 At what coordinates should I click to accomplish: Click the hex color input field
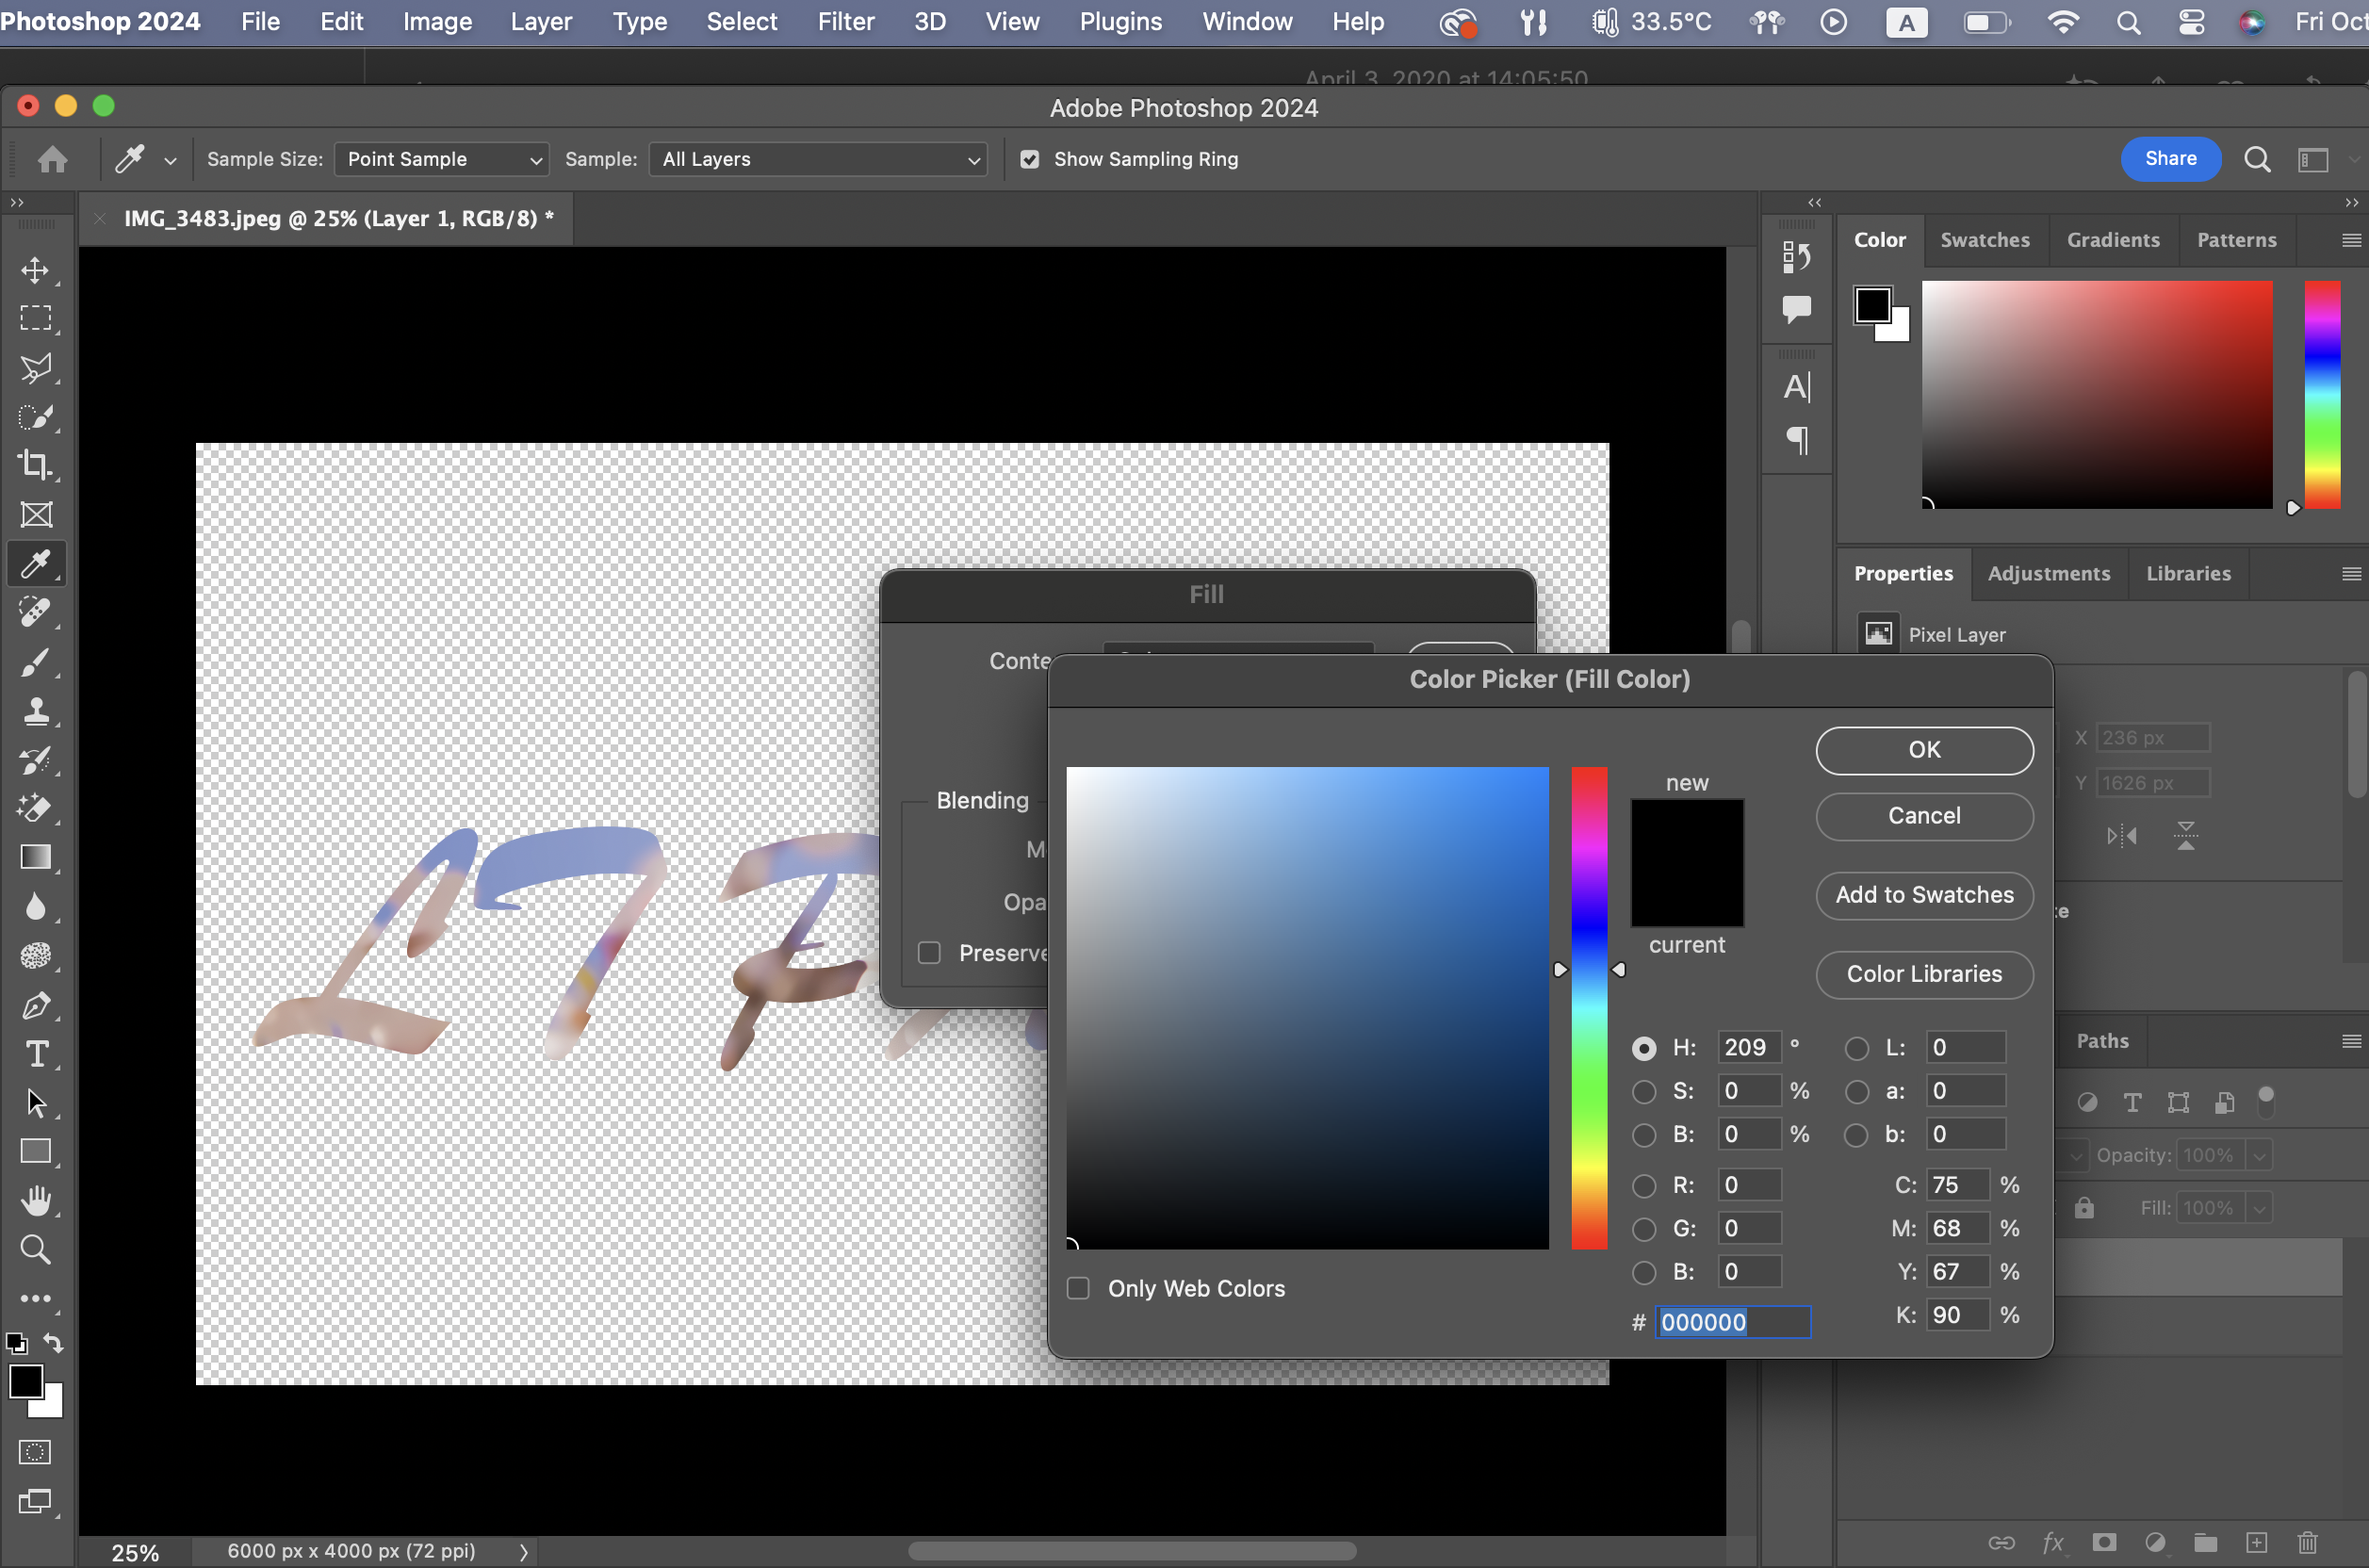click(x=1731, y=1322)
